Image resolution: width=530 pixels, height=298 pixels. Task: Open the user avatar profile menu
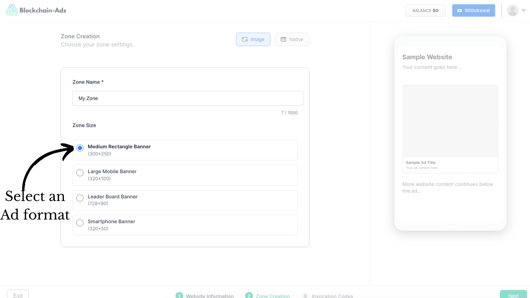click(512, 10)
